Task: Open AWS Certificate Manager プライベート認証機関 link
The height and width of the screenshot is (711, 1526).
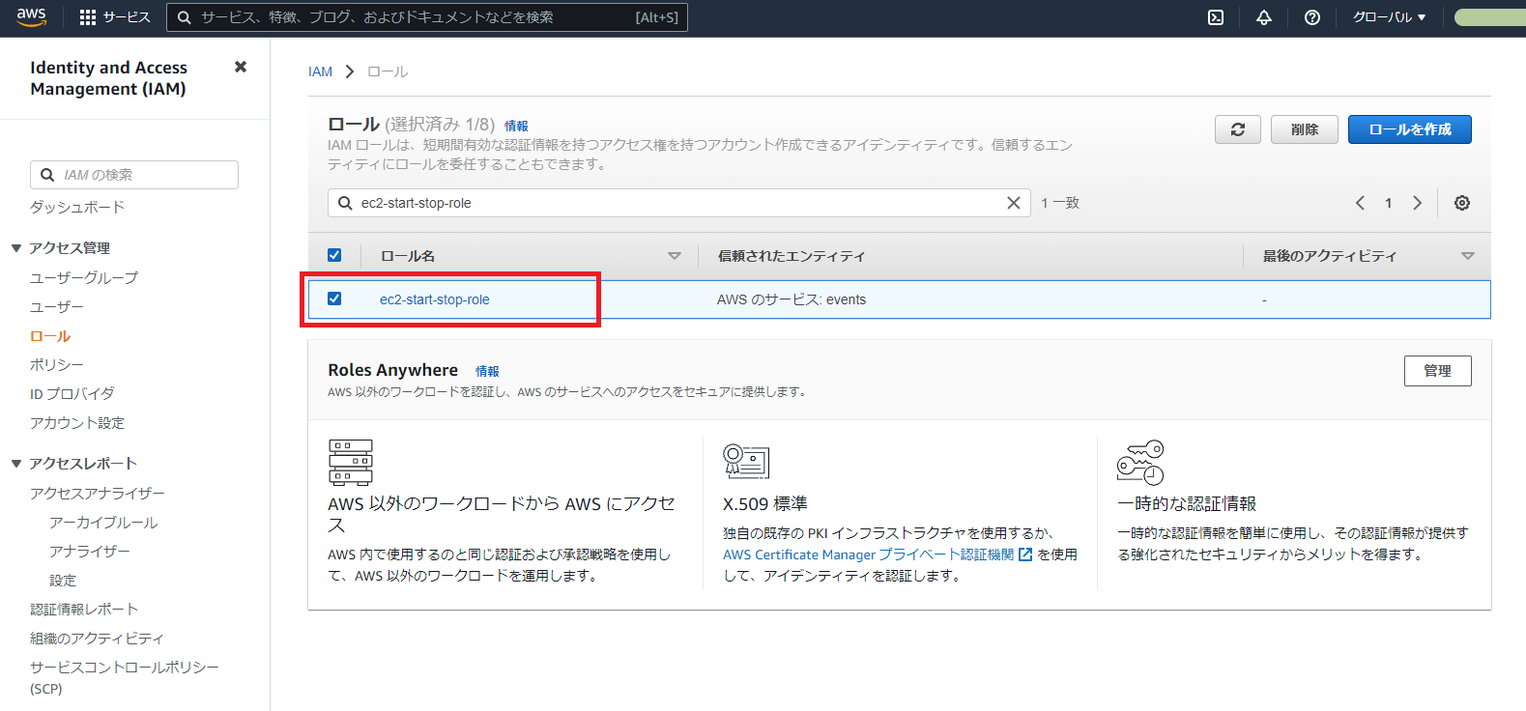Action: 869,555
